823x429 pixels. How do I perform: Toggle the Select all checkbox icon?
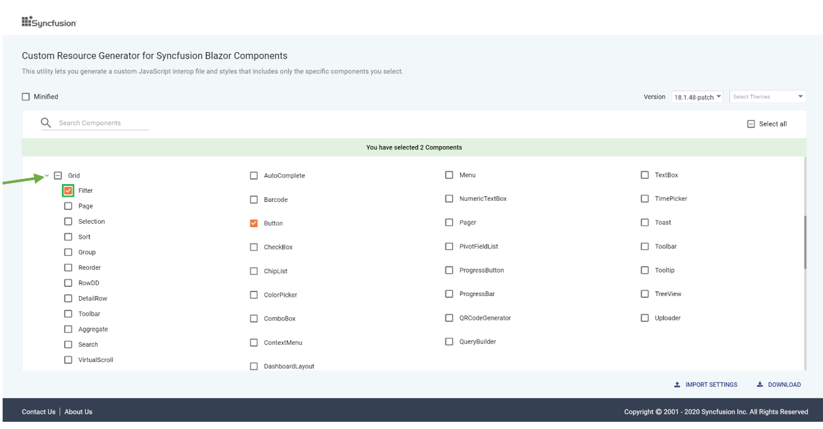coord(751,124)
